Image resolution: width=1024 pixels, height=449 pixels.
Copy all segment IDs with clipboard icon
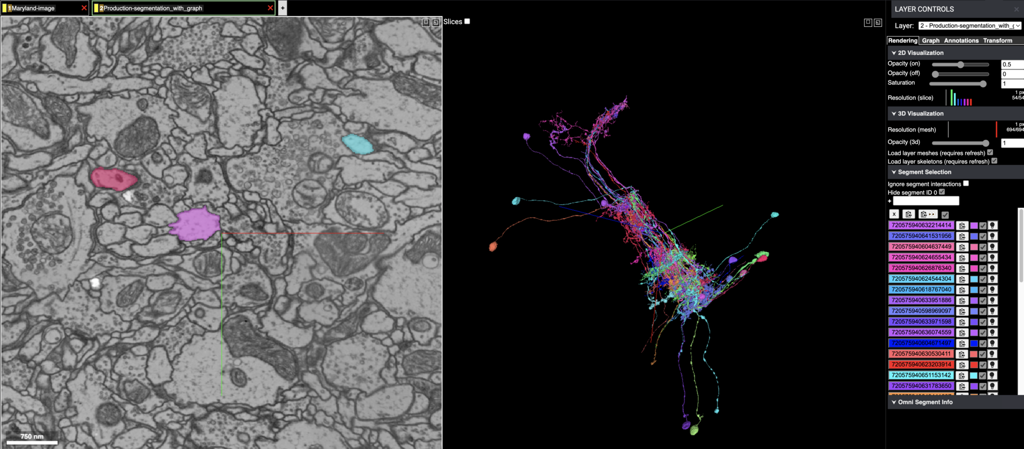pos(909,214)
